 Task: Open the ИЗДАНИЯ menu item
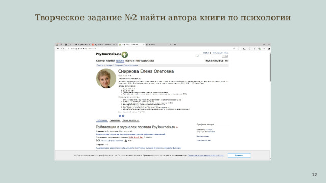point(100,60)
